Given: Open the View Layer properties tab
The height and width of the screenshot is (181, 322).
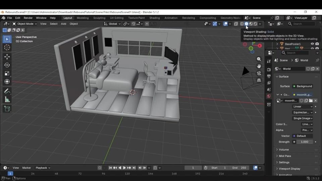Looking at the screenshot, I should pos(269,83).
